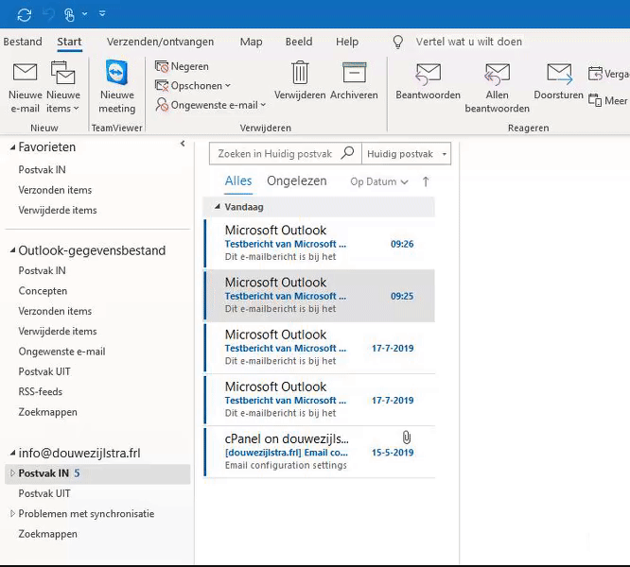The height and width of the screenshot is (567, 630).
Task: Open the Bestand tab
Action: [23, 42]
